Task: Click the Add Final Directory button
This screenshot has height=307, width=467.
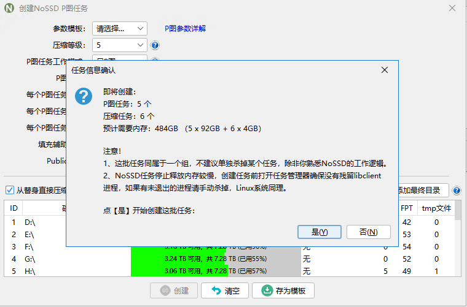Action: point(423,190)
